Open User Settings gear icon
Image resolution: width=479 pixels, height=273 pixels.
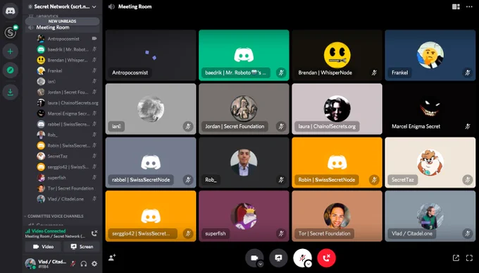(94, 264)
